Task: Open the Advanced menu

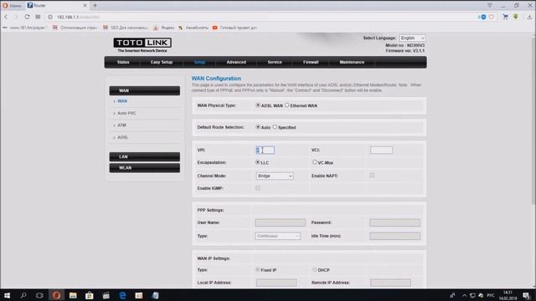Action: click(236, 62)
